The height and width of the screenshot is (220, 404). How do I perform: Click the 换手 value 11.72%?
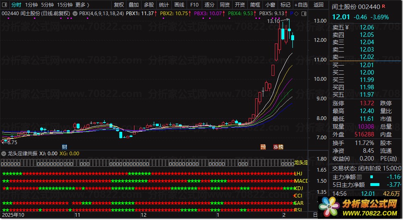click(x=364, y=143)
